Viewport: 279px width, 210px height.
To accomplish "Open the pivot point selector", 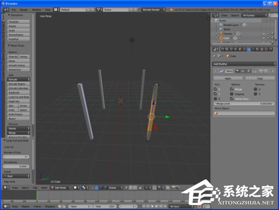I will [x=85, y=188].
